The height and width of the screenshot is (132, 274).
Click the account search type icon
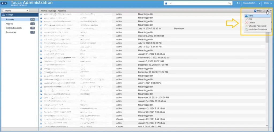pyautogui.click(x=166, y=3)
